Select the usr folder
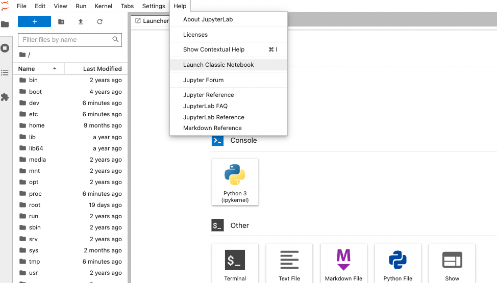This screenshot has height=283, width=497. tap(70, 273)
